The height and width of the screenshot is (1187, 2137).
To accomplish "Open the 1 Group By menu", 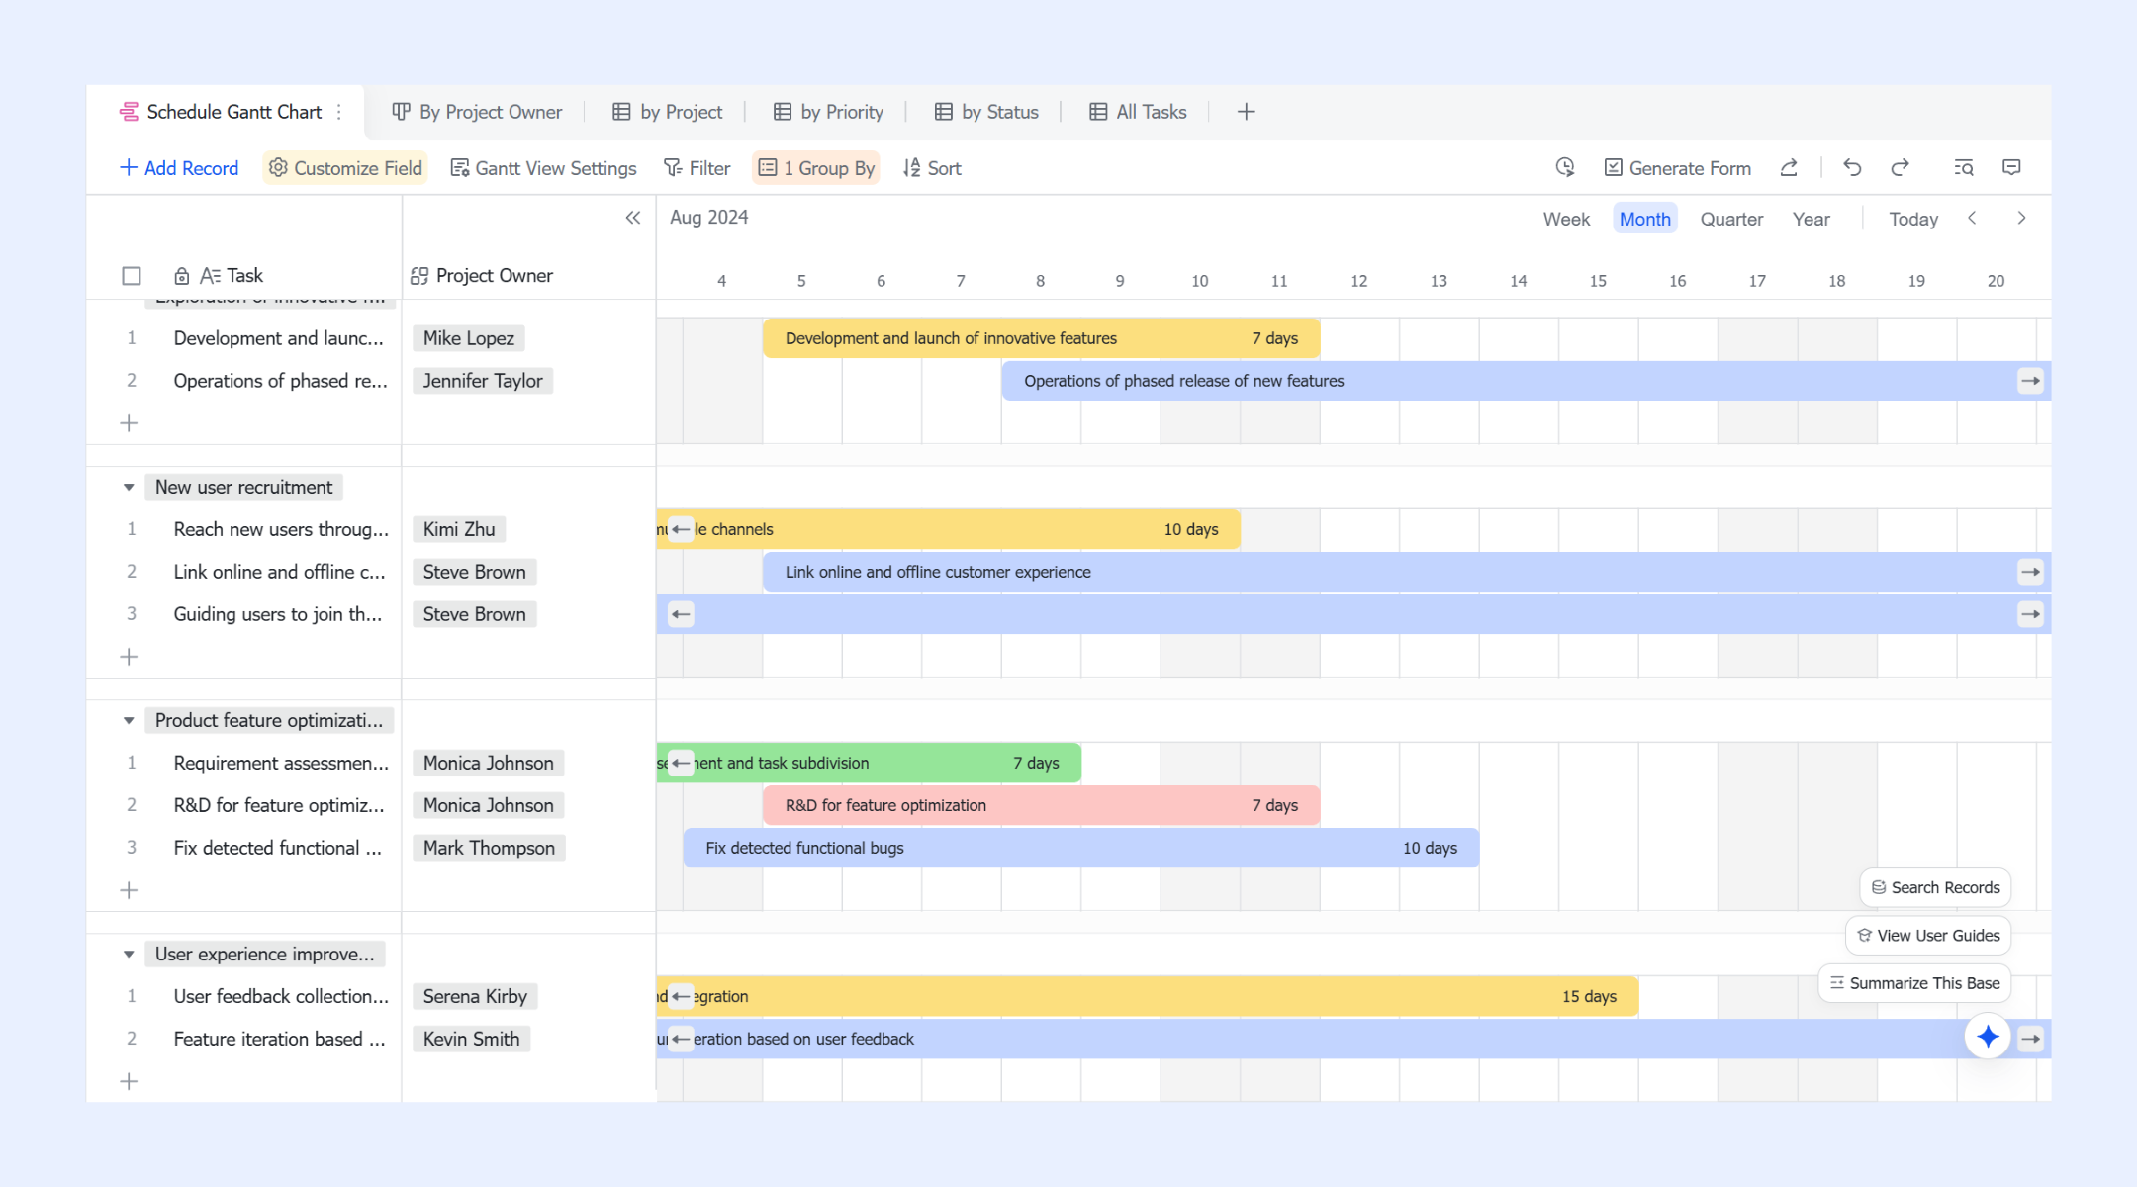I will (x=816, y=168).
